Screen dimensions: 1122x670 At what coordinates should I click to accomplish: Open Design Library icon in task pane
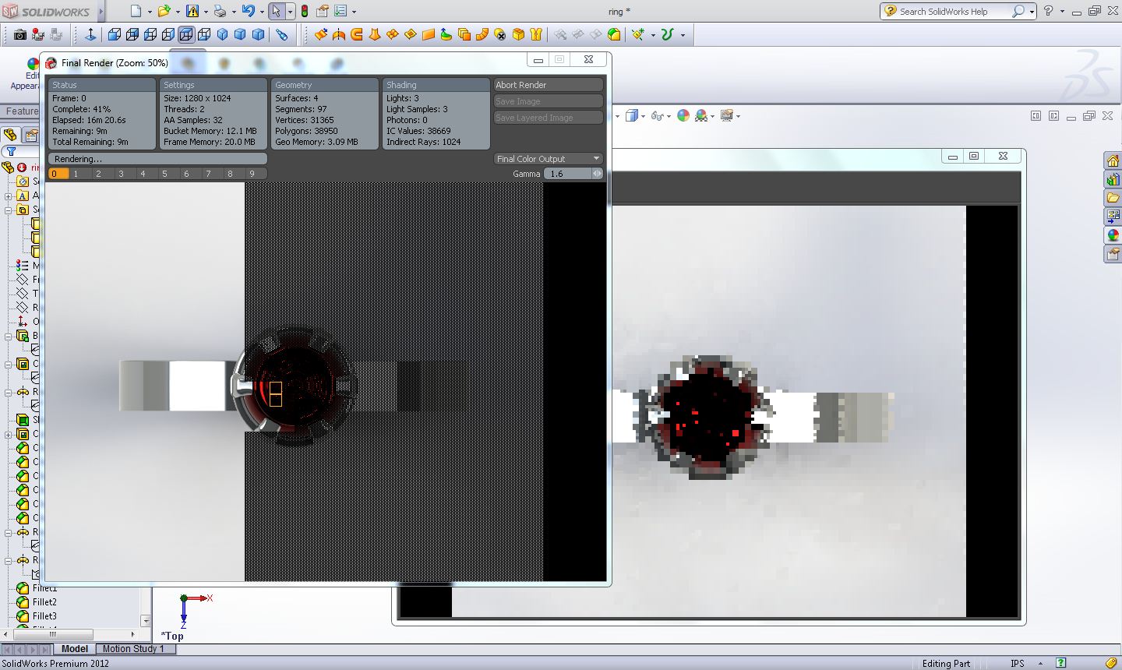1113,179
